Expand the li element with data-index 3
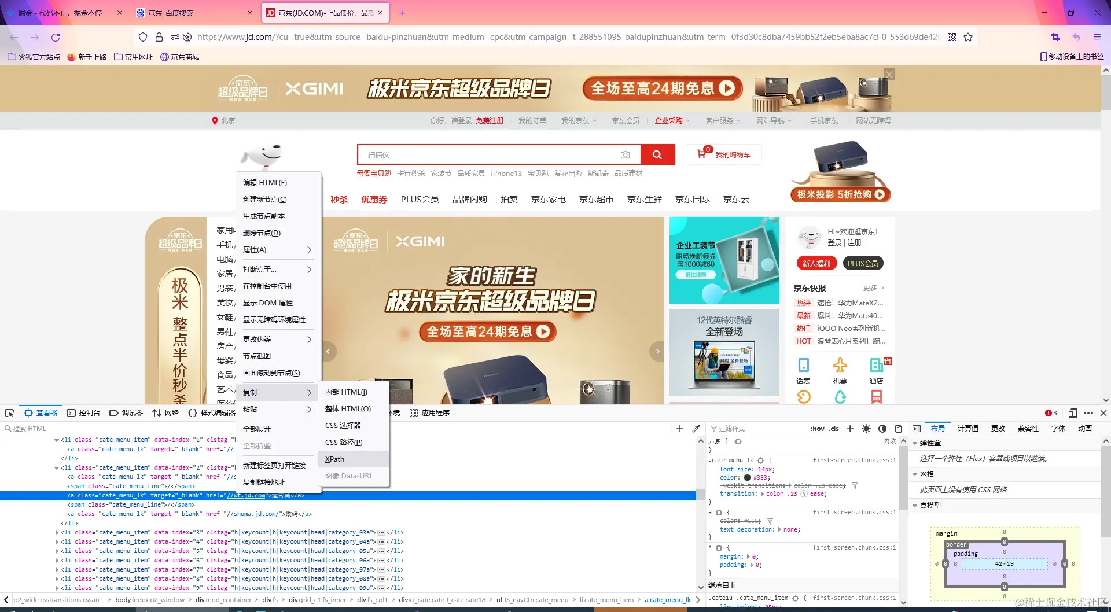Image resolution: width=1111 pixels, height=612 pixels. pyautogui.click(x=57, y=532)
